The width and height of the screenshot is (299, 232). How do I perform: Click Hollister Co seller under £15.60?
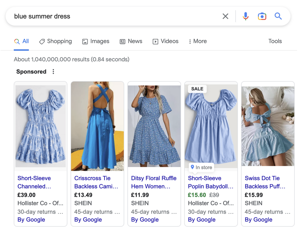[211, 203]
